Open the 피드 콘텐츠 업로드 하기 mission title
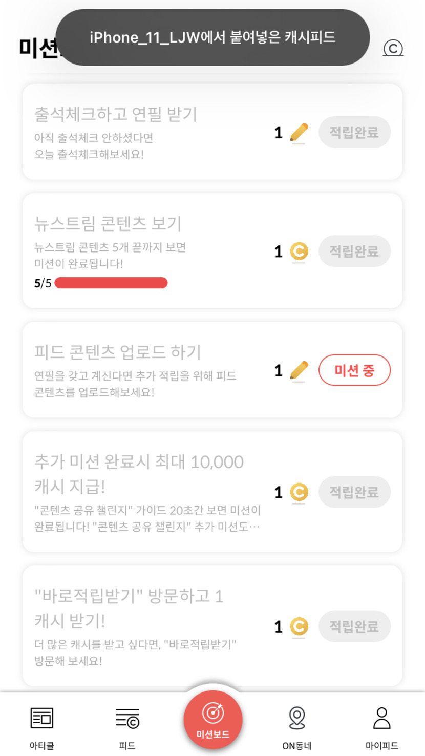Viewport: 425px width, 756px height. (118, 352)
